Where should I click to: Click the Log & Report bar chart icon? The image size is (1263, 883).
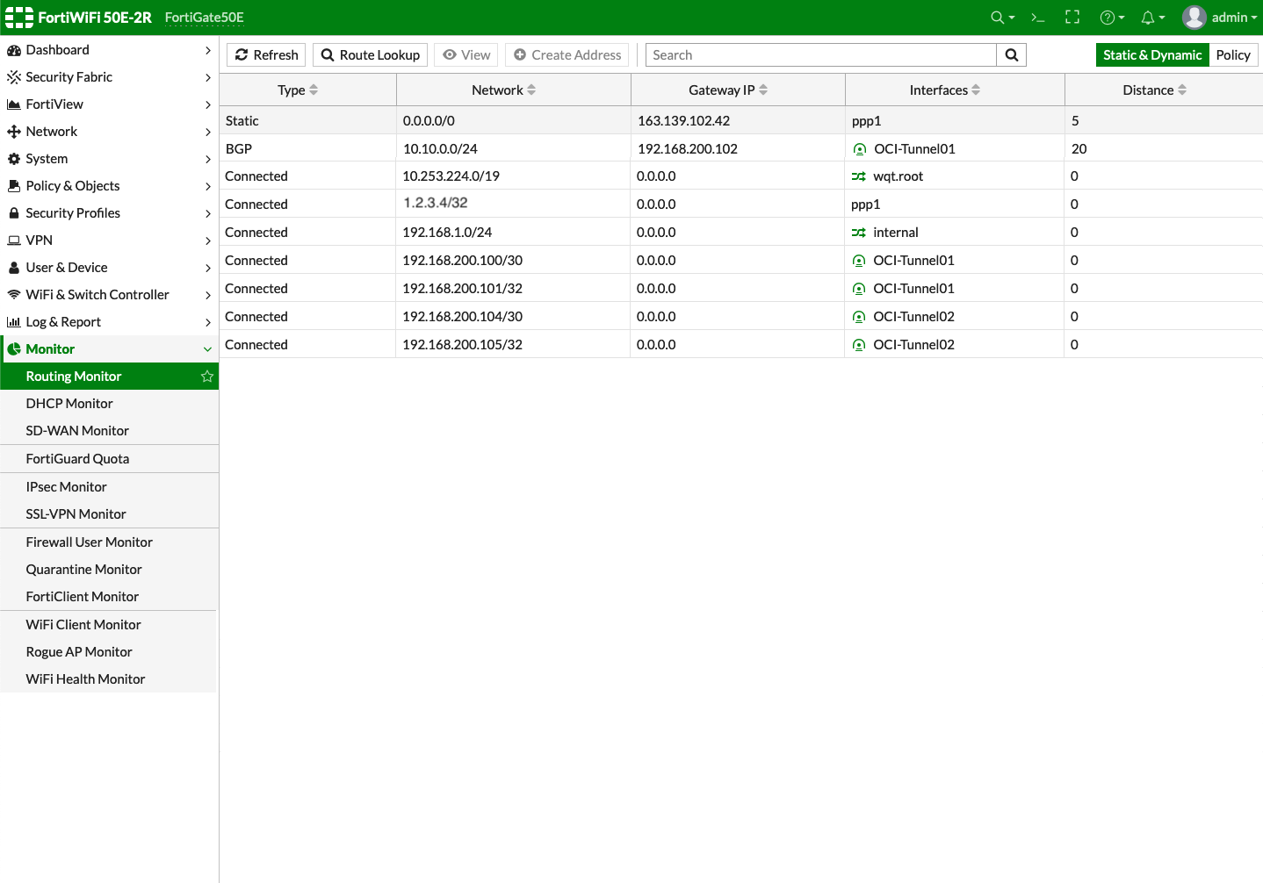(x=14, y=322)
